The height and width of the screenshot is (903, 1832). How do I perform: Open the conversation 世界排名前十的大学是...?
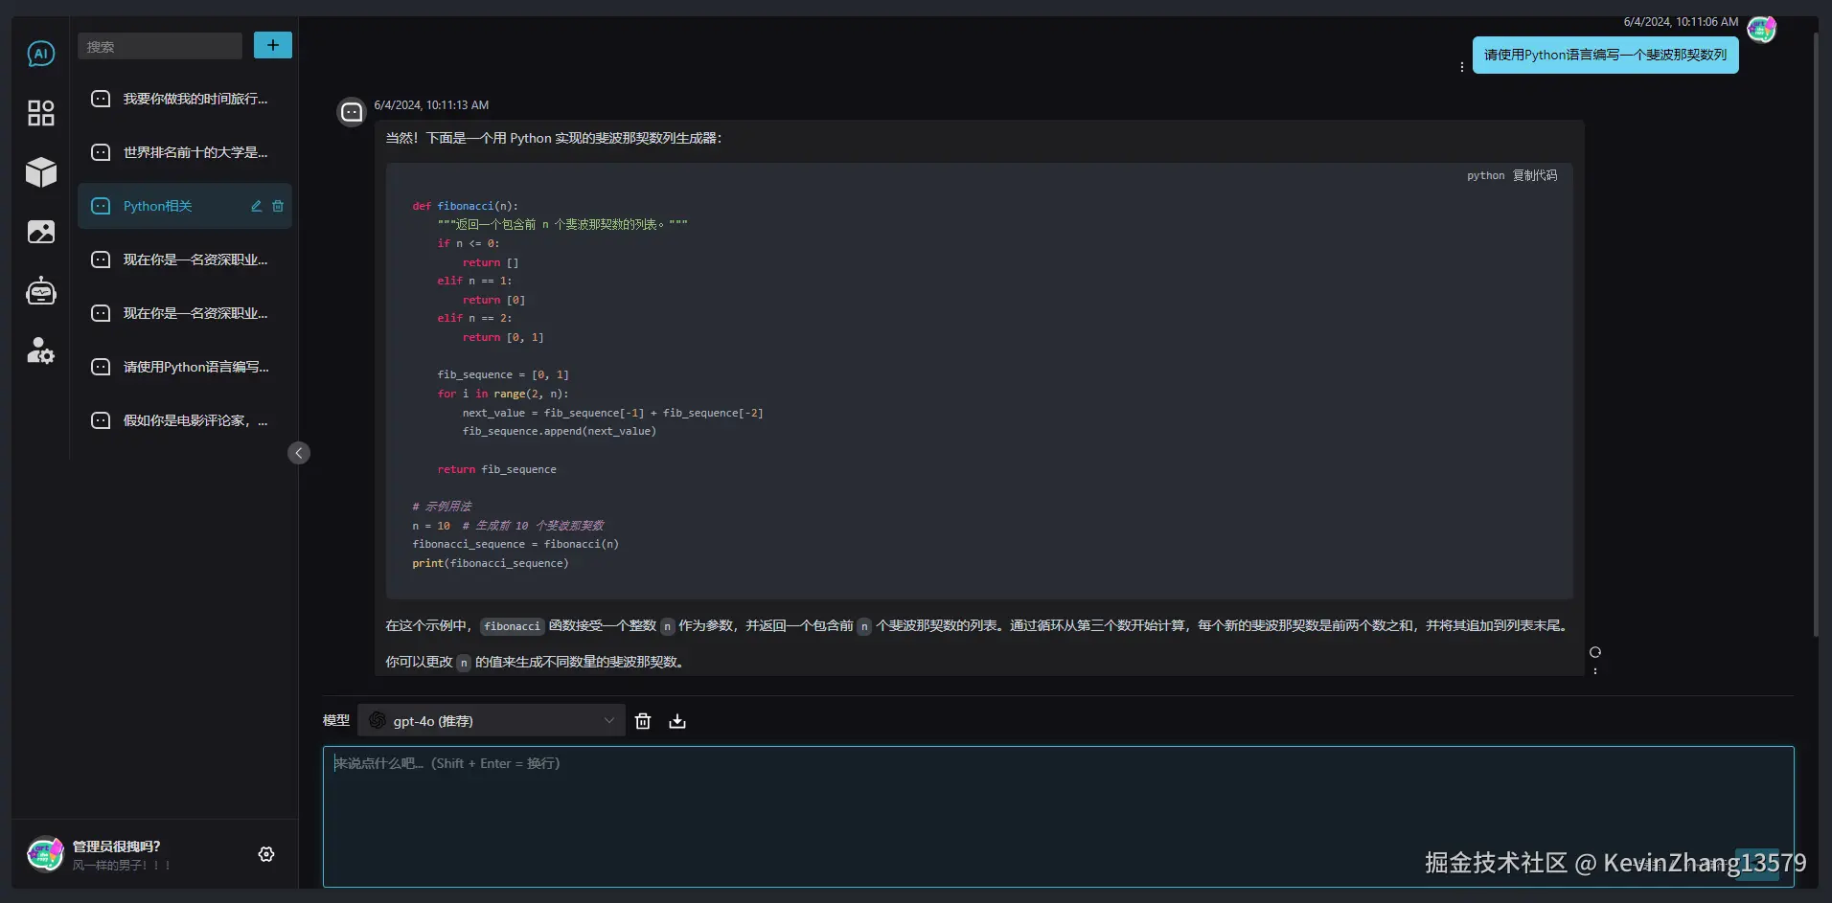185,152
